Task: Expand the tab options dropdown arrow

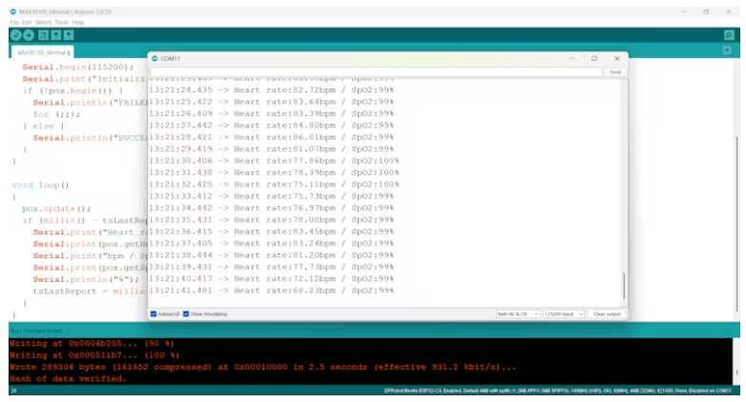Action: 730,51
